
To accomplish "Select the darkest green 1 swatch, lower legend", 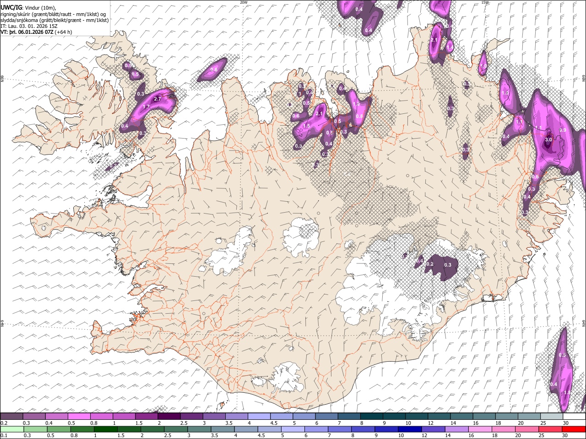I will pyautogui.click(x=106, y=429).
